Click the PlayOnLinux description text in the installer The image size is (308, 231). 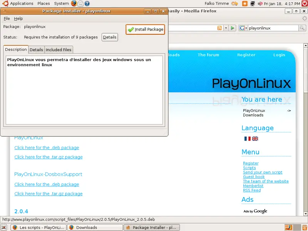tap(79, 62)
